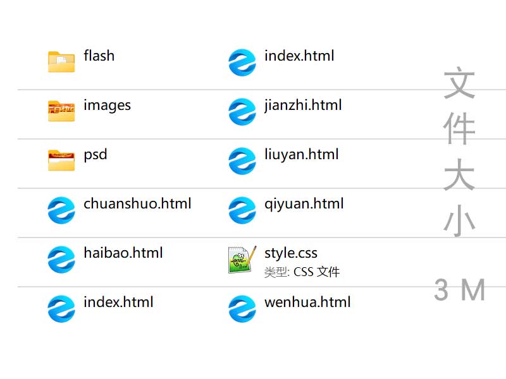The width and height of the screenshot is (506, 379).
Task: Select the flash folder name
Action: (99, 56)
